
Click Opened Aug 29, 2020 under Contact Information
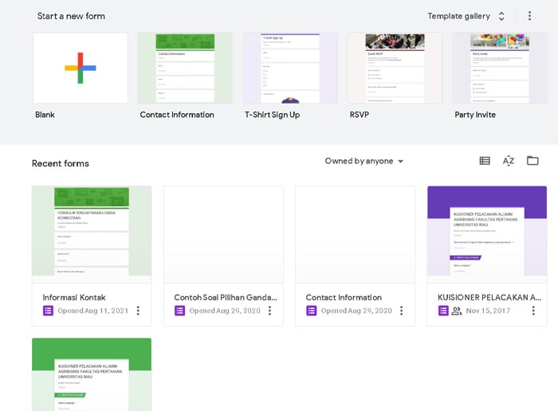(356, 311)
